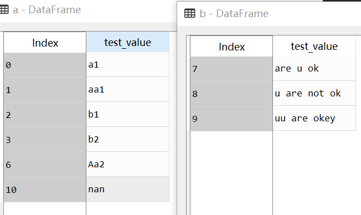Sort by test_value header in a DataFrame
This screenshot has height=215, width=361.
(128, 42)
